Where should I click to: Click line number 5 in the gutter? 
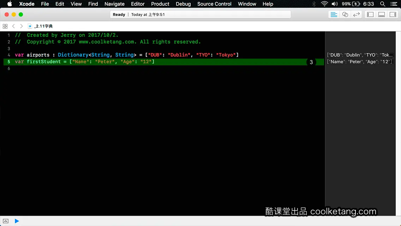pos(9,62)
